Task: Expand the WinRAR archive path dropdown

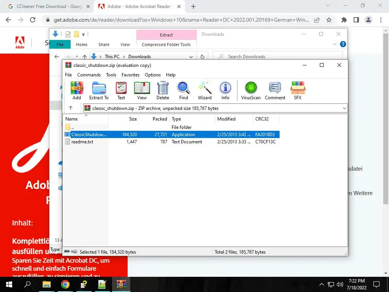Action: point(344,108)
